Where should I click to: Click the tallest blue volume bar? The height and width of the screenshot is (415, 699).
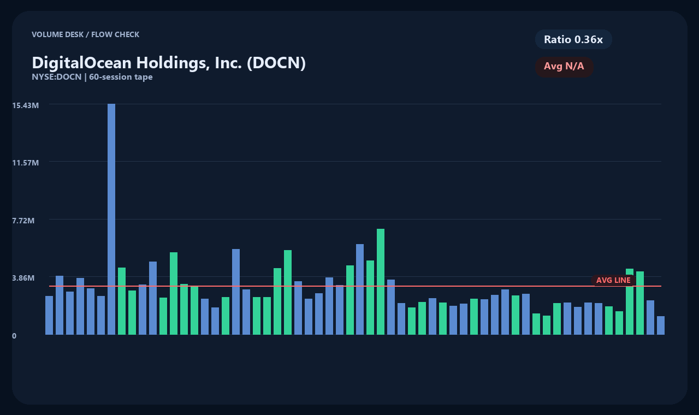tap(111, 219)
